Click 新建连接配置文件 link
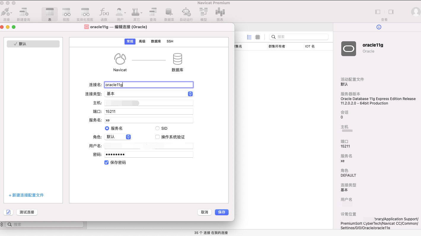 tap(26, 195)
